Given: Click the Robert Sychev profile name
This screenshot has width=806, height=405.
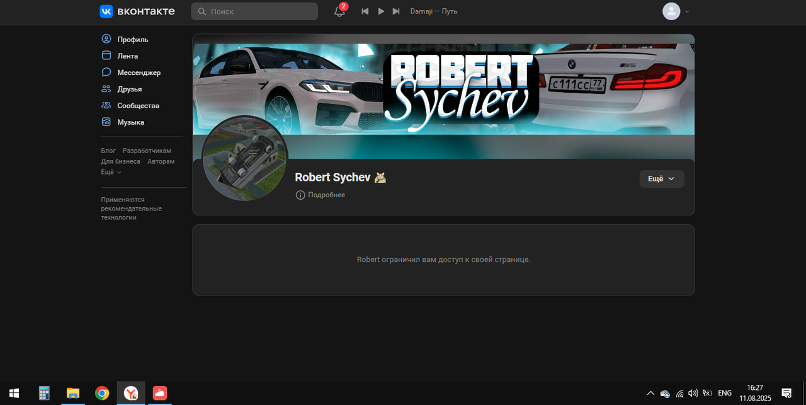Looking at the screenshot, I should [332, 178].
